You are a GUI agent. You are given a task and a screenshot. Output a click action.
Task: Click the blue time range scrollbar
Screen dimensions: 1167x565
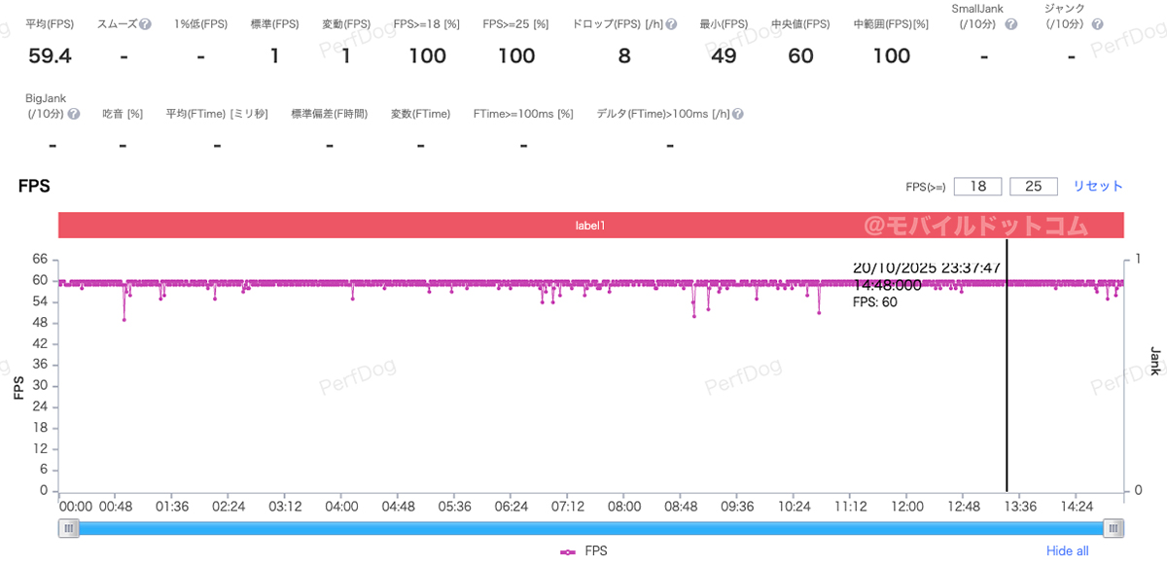click(590, 528)
